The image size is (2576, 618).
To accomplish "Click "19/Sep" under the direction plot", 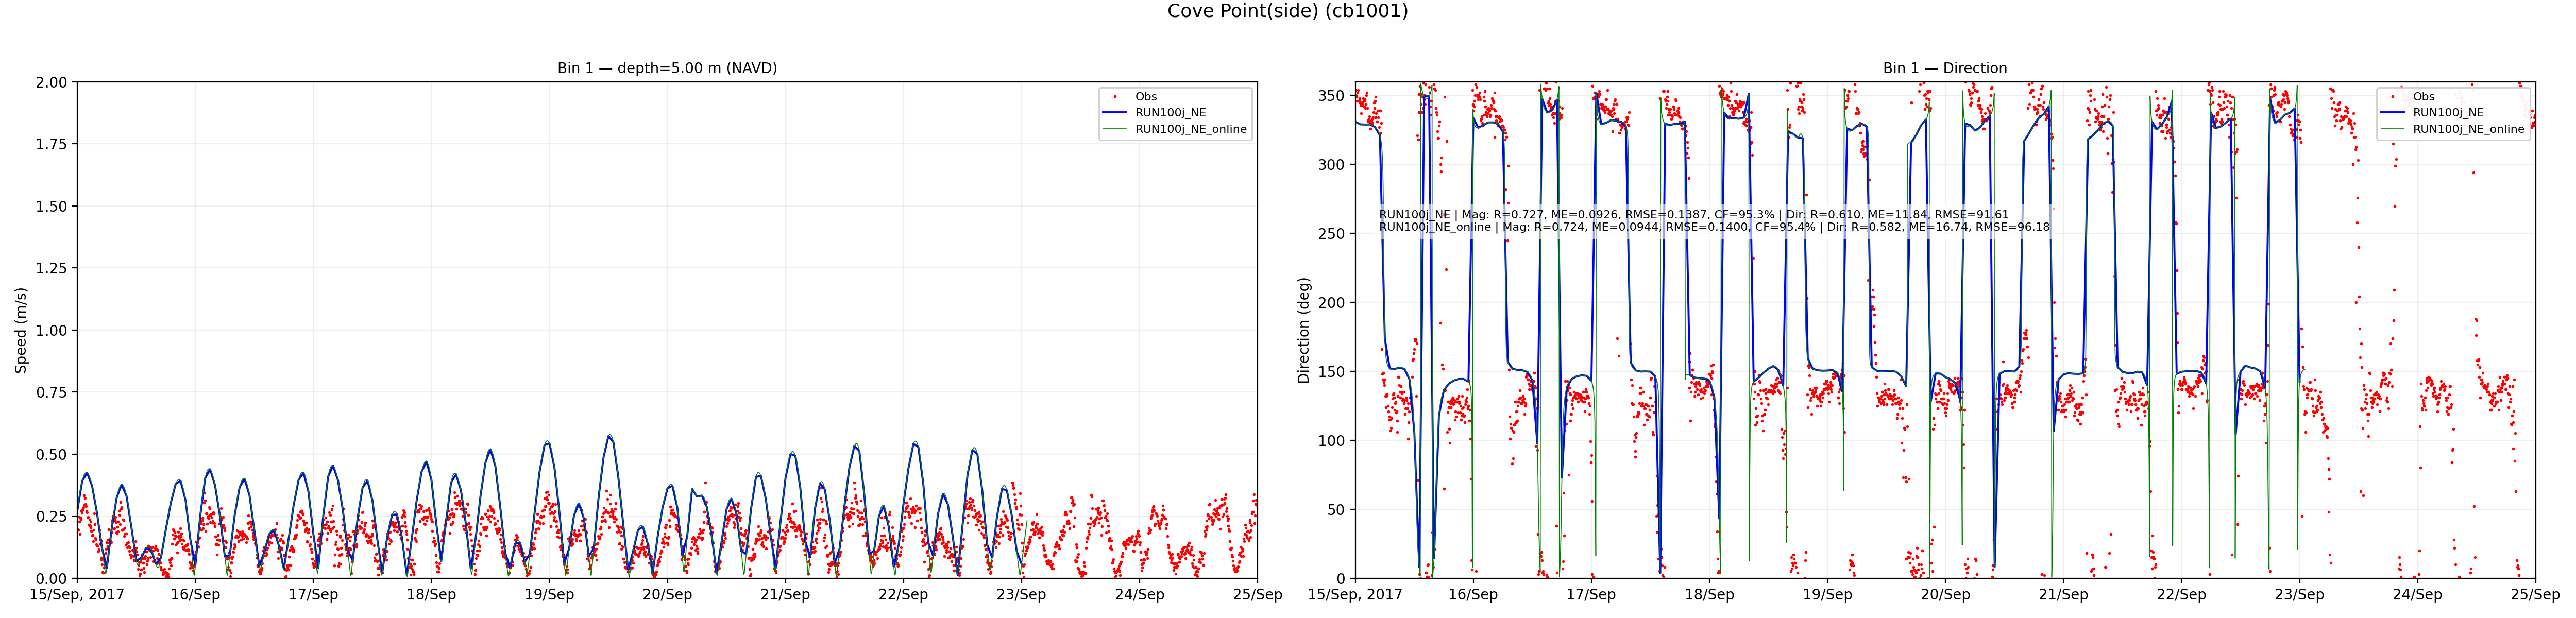I will [1827, 595].
